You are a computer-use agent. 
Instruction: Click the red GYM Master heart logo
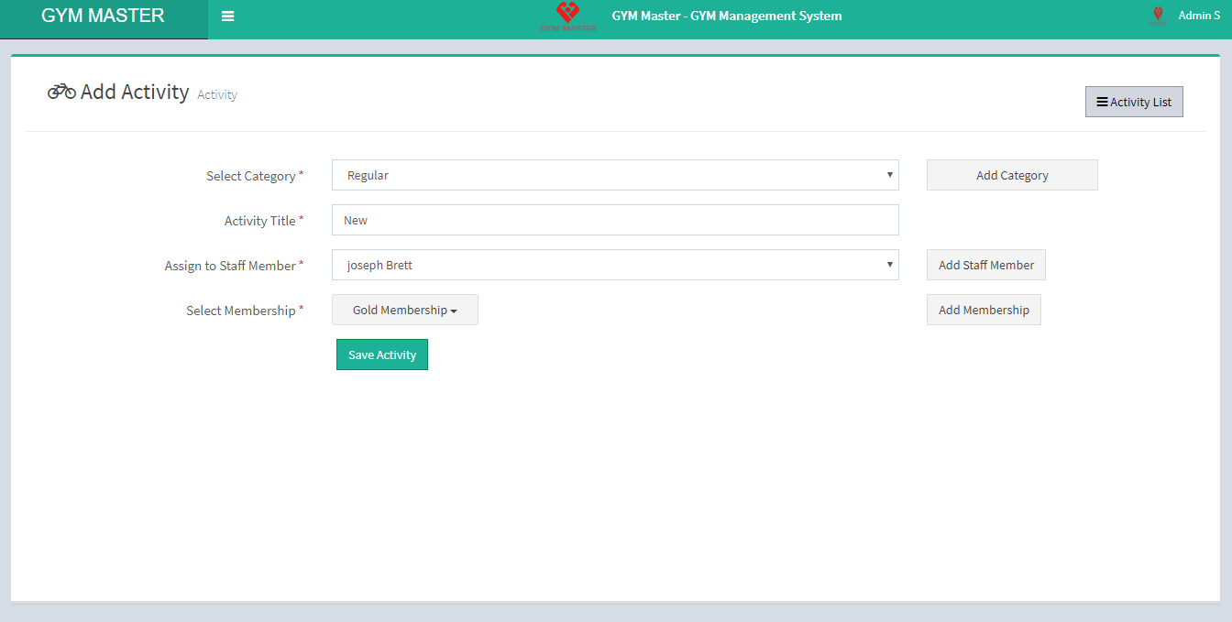click(x=568, y=15)
